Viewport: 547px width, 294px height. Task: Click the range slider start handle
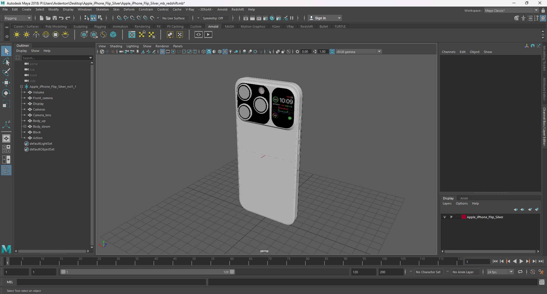click(x=63, y=272)
